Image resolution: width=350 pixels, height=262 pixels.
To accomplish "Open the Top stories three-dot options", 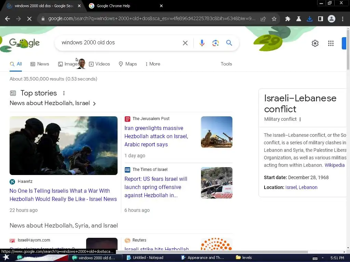I will tap(64, 93).
